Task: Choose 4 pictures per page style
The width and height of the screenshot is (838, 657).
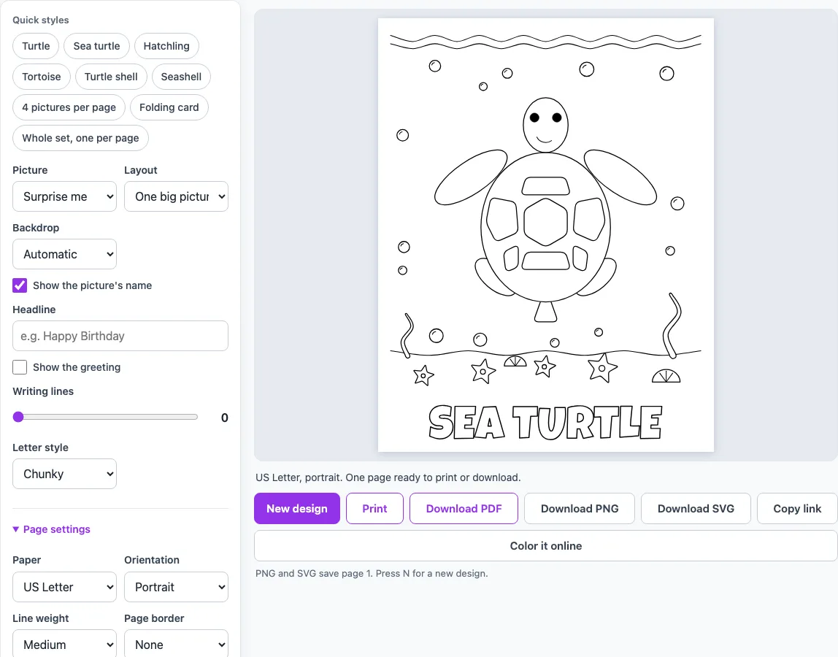Action: click(x=69, y=107)
